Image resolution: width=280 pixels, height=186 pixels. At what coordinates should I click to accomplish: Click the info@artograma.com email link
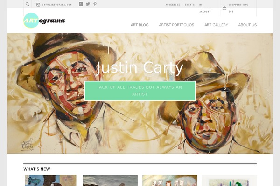pyautogui.click(x=57, y=5)
